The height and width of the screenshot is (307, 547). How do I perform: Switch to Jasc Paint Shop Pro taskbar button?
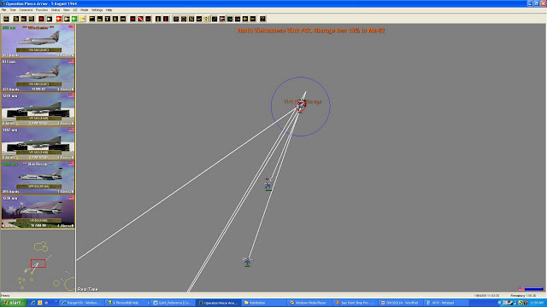(x=355, y=303)
